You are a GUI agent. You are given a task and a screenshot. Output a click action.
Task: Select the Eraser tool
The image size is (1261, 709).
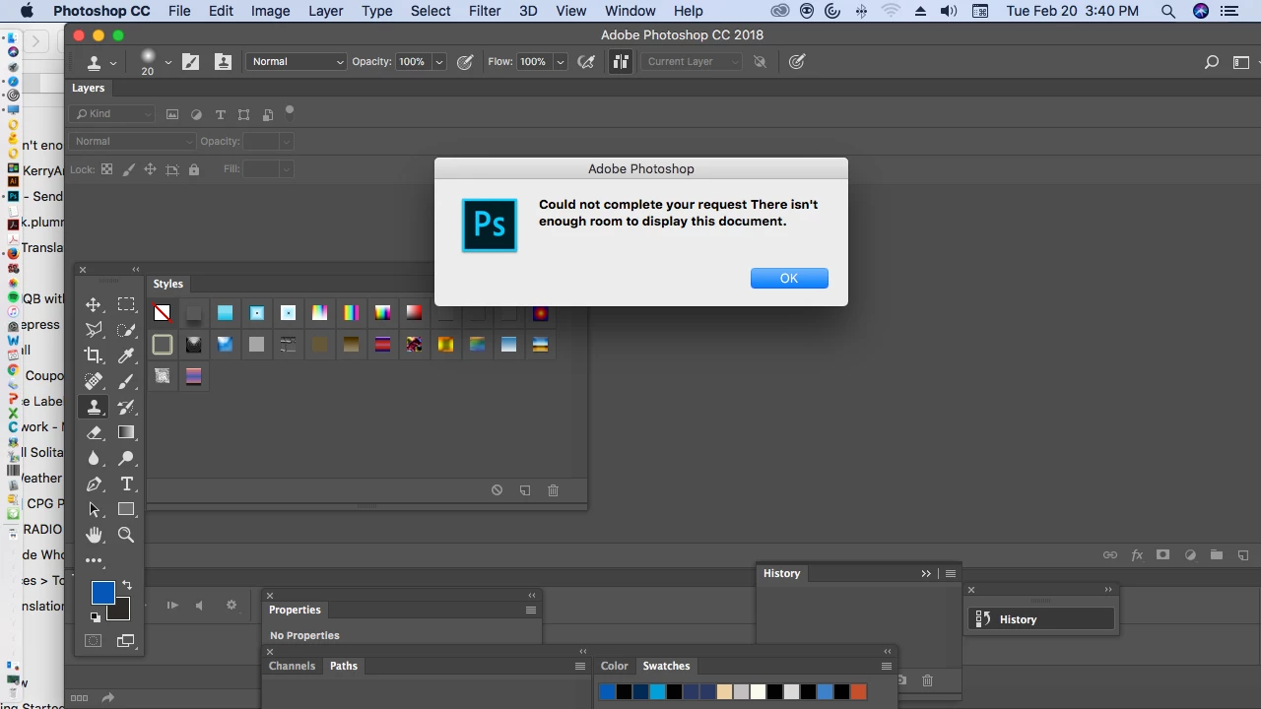pyautogui.click(x=94, y=433)
